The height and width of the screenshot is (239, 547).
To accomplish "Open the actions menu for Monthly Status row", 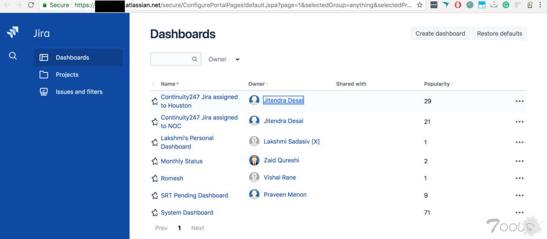I will [519, 161].
